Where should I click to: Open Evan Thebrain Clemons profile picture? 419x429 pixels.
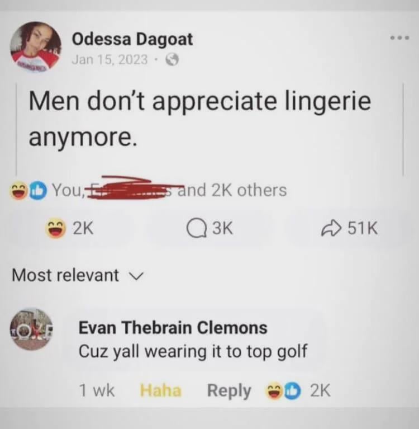[31, 329]
